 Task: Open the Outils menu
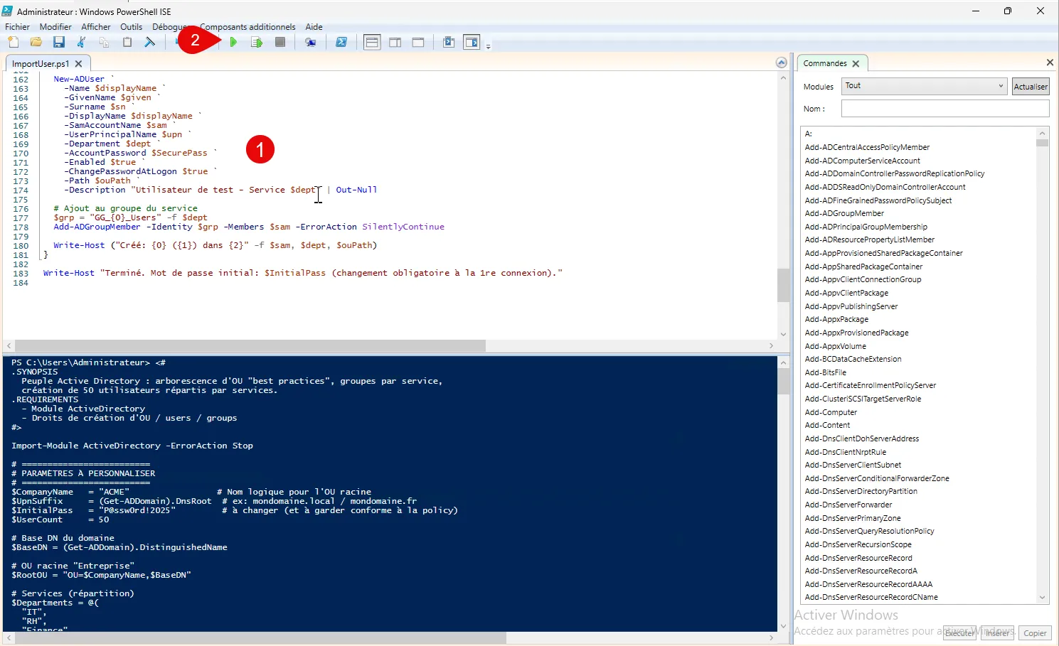pos(131,27)
